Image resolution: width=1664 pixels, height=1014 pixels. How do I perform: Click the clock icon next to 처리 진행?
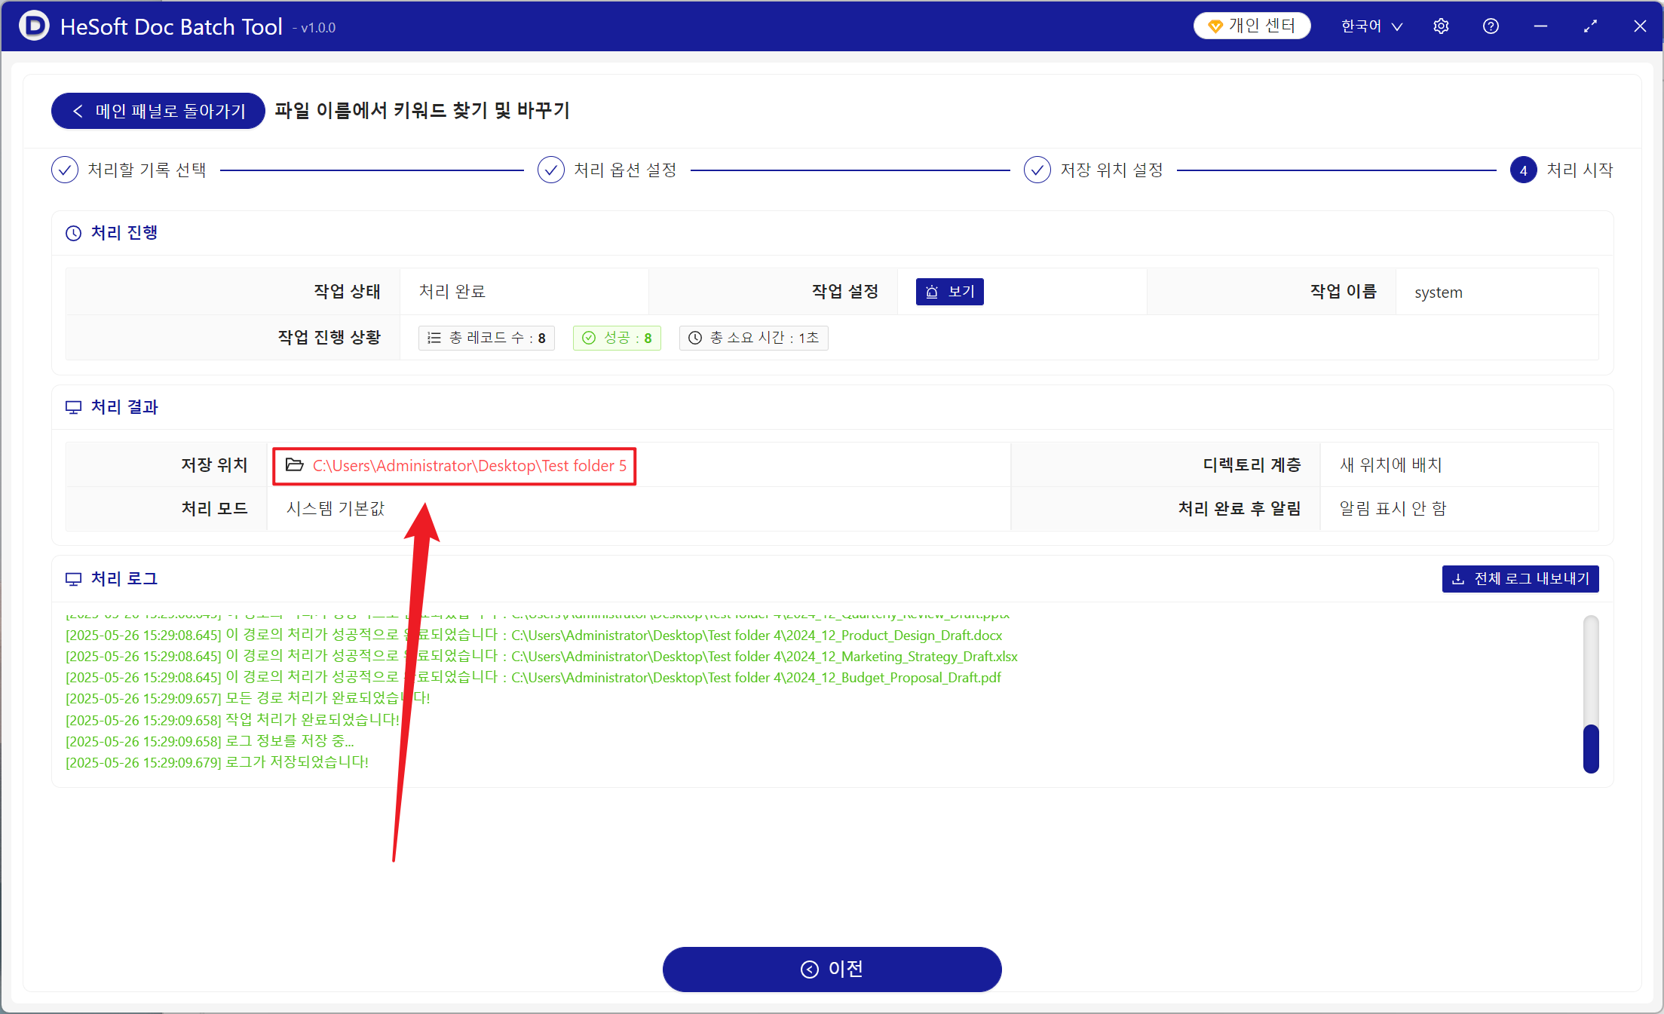click(x=73, y=233)
